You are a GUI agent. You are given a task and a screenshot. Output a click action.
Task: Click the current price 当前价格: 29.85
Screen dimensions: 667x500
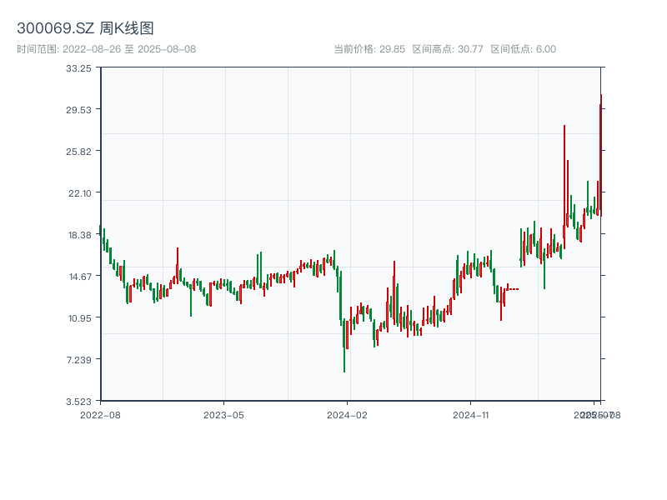tap(369, 49)
